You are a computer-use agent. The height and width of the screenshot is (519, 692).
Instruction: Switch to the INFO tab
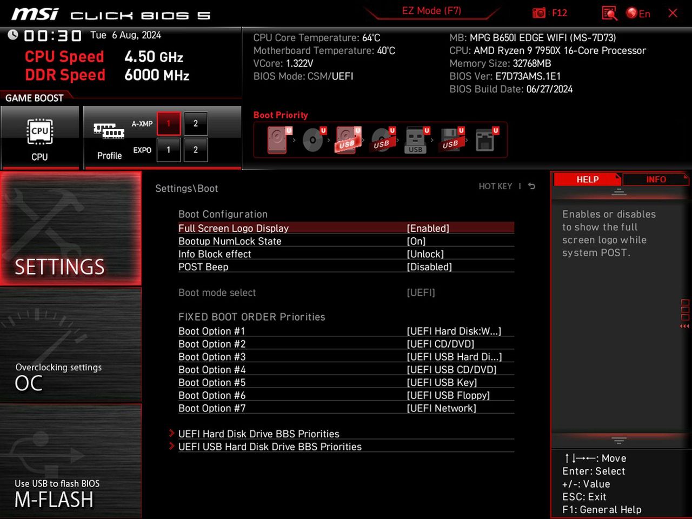coord(656,179)
